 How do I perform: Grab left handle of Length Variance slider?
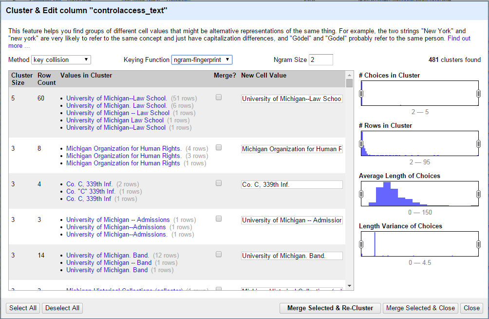361,244
